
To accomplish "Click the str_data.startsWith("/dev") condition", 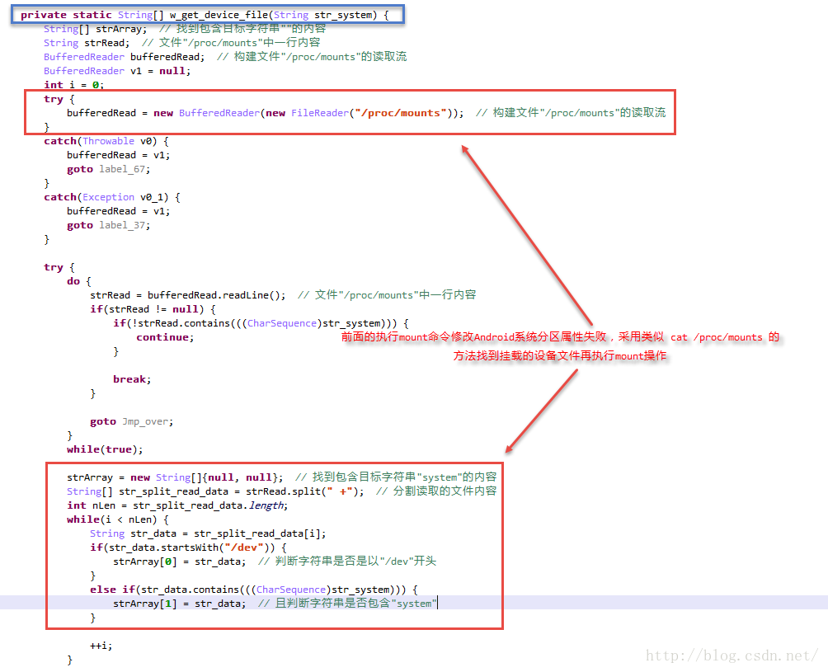I will pos(189,547).
